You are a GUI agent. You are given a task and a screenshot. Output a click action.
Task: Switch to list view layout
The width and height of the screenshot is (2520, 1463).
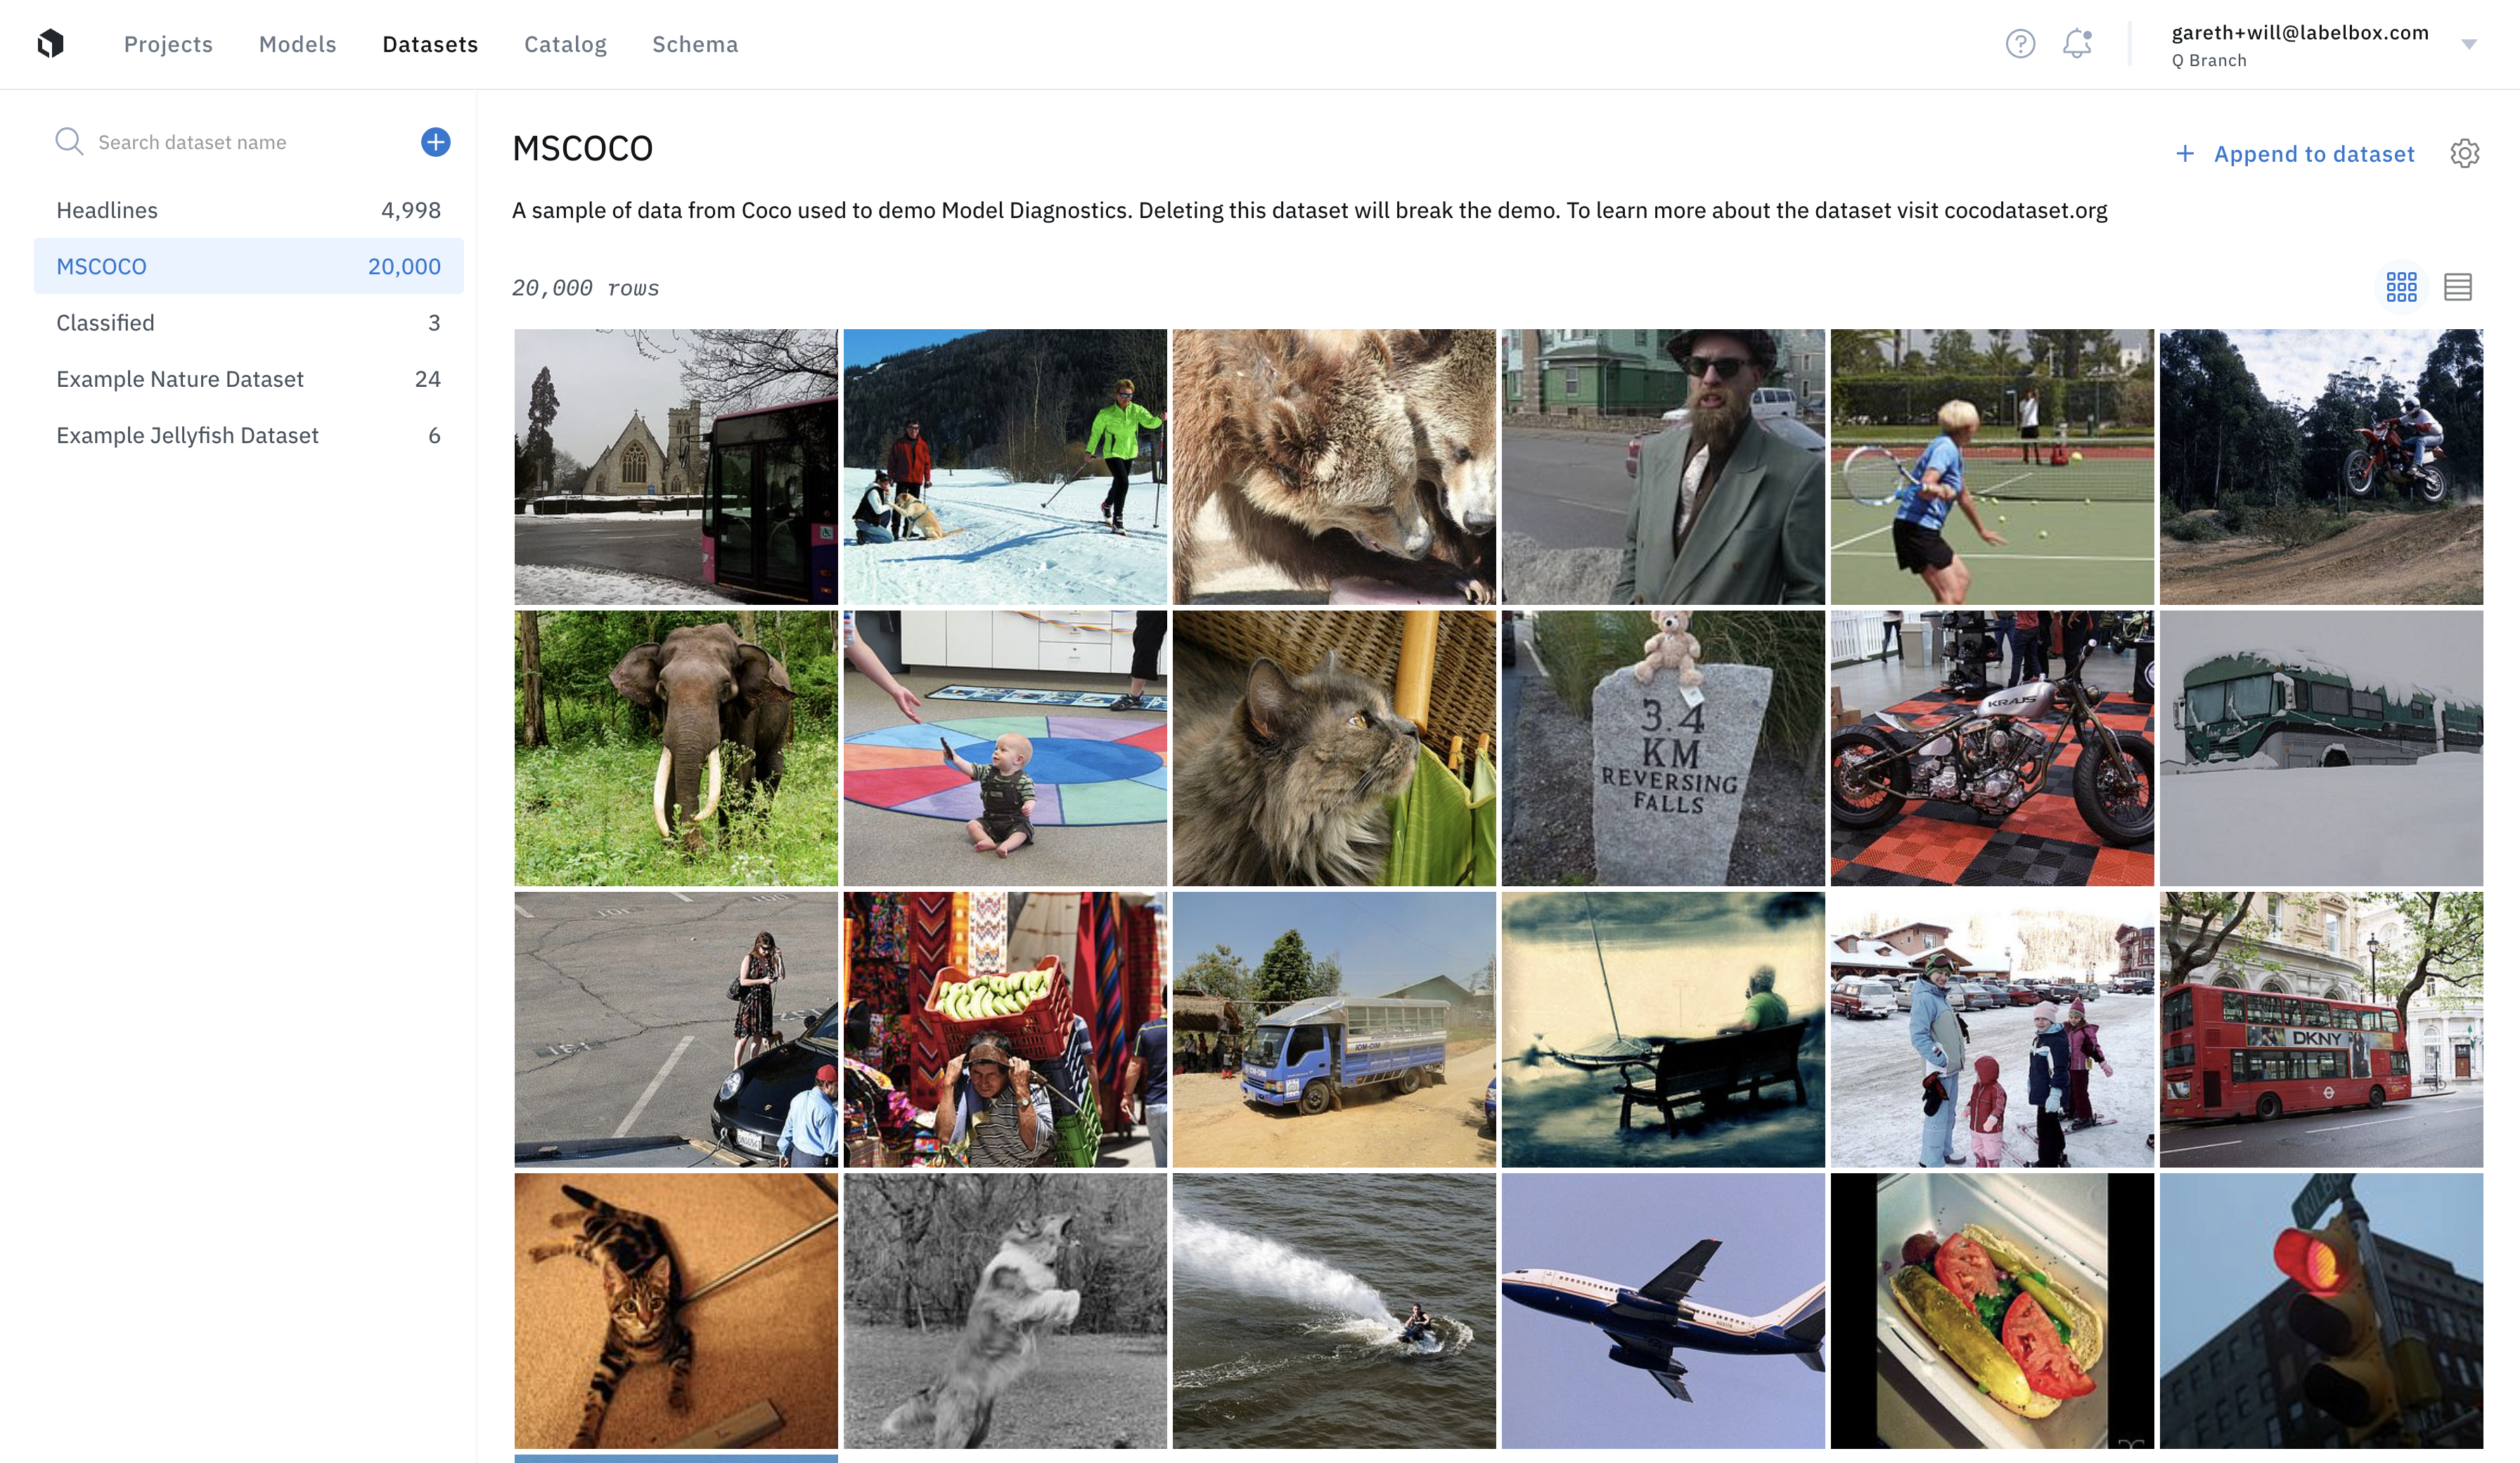click(x=2457, y=287)
